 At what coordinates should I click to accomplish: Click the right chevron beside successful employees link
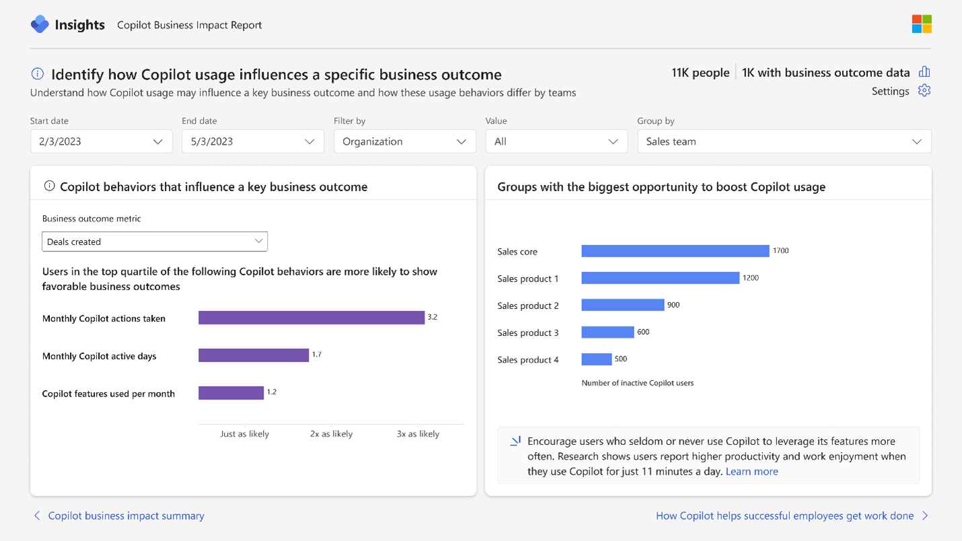925,515
